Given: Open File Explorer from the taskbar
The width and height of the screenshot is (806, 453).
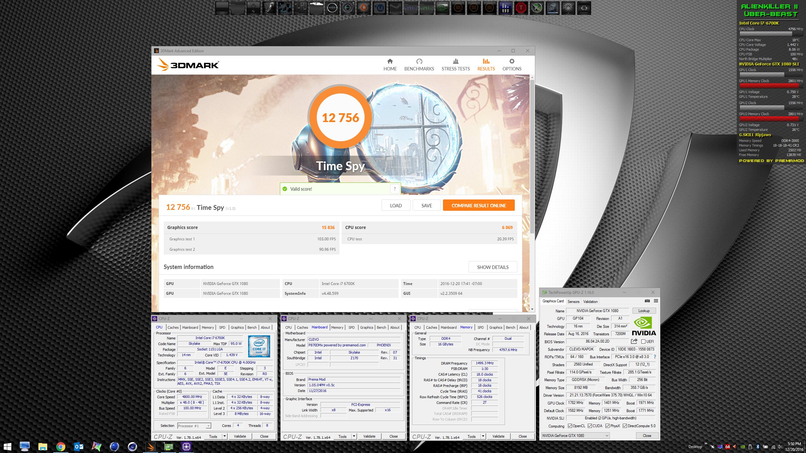Looking at the screenshot, I should point(43,446).
